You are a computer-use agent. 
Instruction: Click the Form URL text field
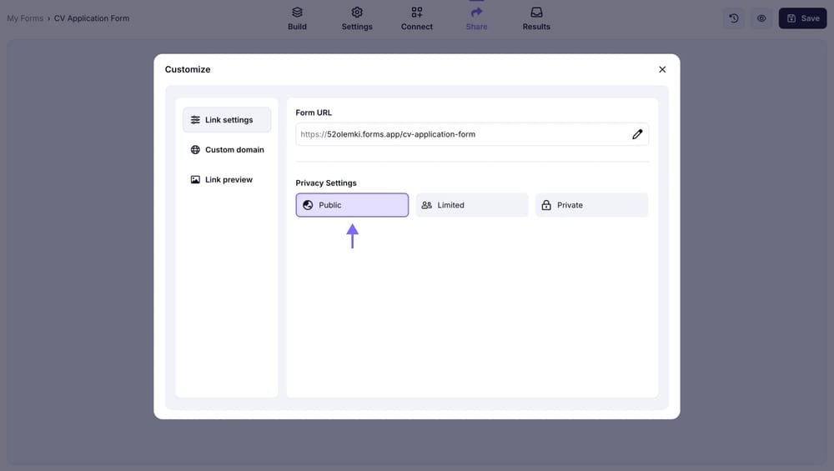tap(459, 134)
